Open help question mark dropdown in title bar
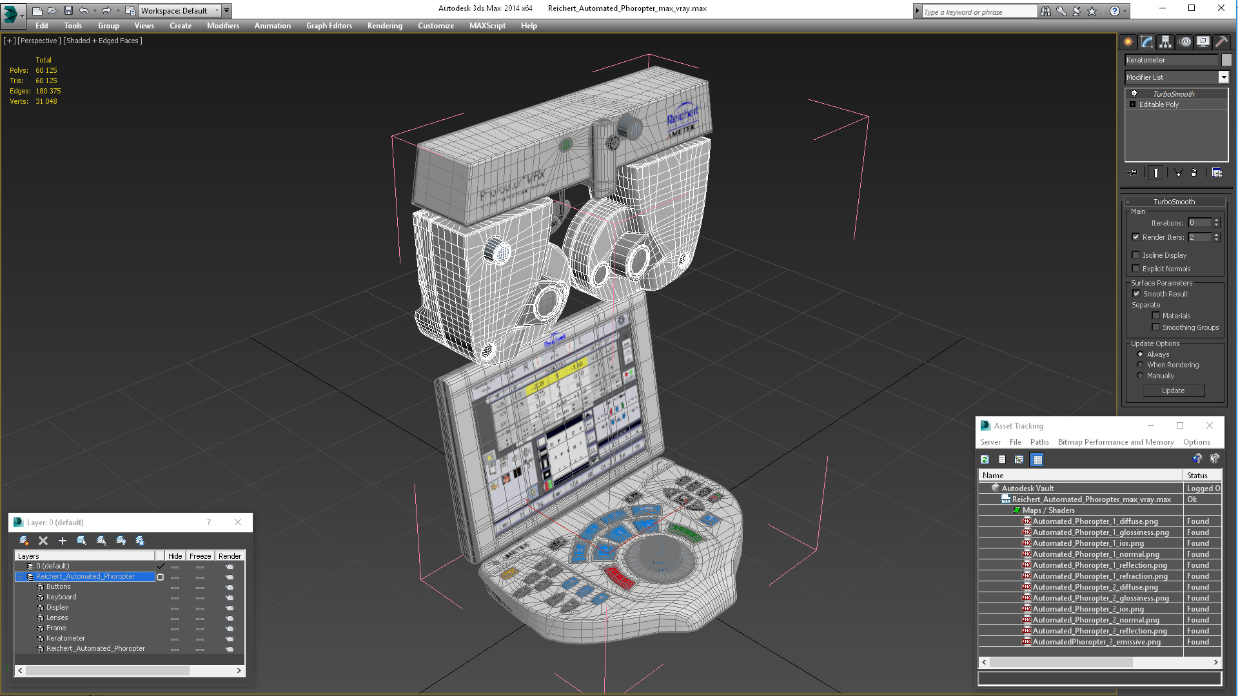This screenshot has height=696, width=1238. 1125,11
